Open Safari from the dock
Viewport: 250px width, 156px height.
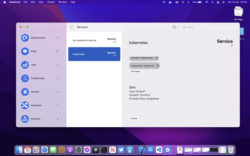point(44,150)
